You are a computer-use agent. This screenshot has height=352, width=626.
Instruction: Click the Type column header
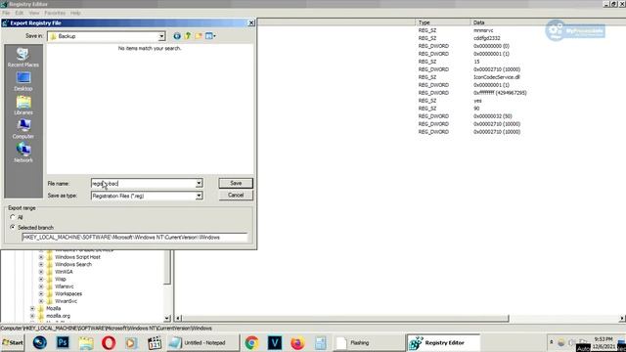click(443, 22)
